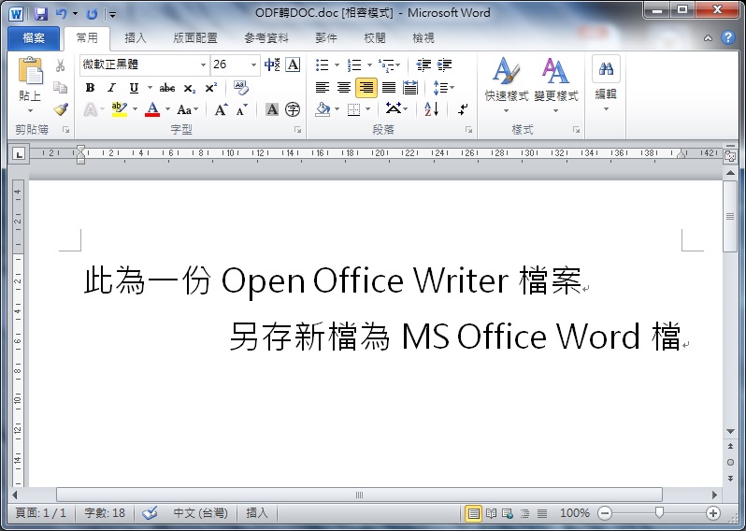Open the 檔案 file menu button

pyautogui.click(x=34, y=38)
